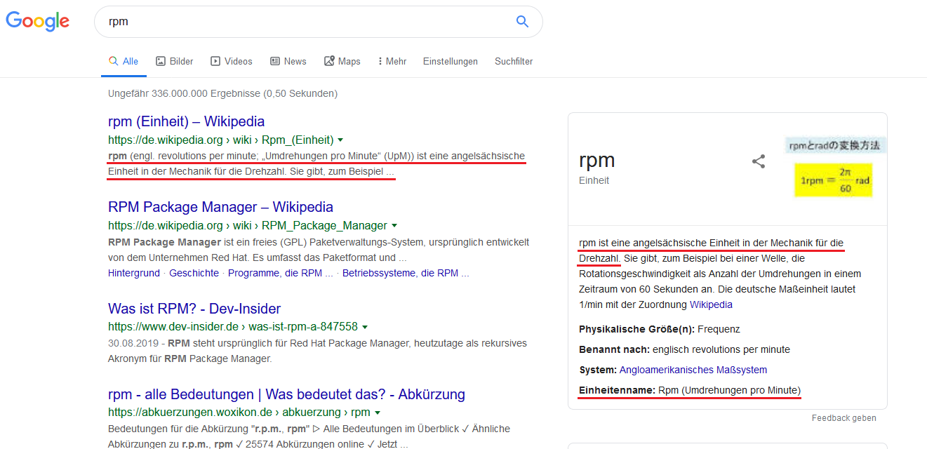The height and width of the screenshot is (449, 927).
Task: Switch to the News tab
Action: pos(288,62)
